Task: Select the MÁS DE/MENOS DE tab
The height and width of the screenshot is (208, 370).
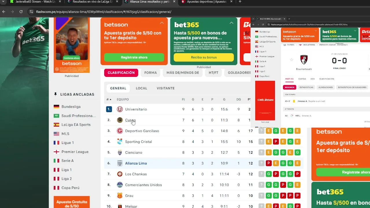Action: 183,73
